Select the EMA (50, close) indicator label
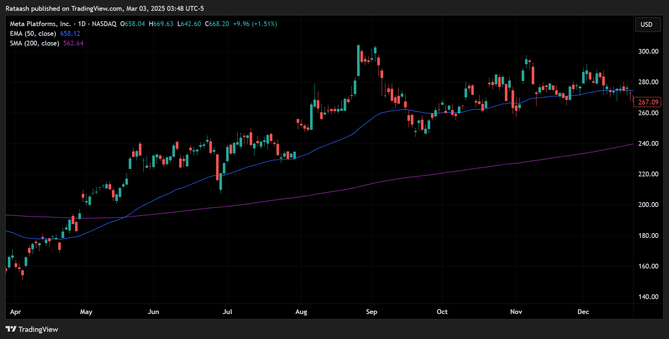The height and width of the screenshot is (339, 669). (33, 34)
